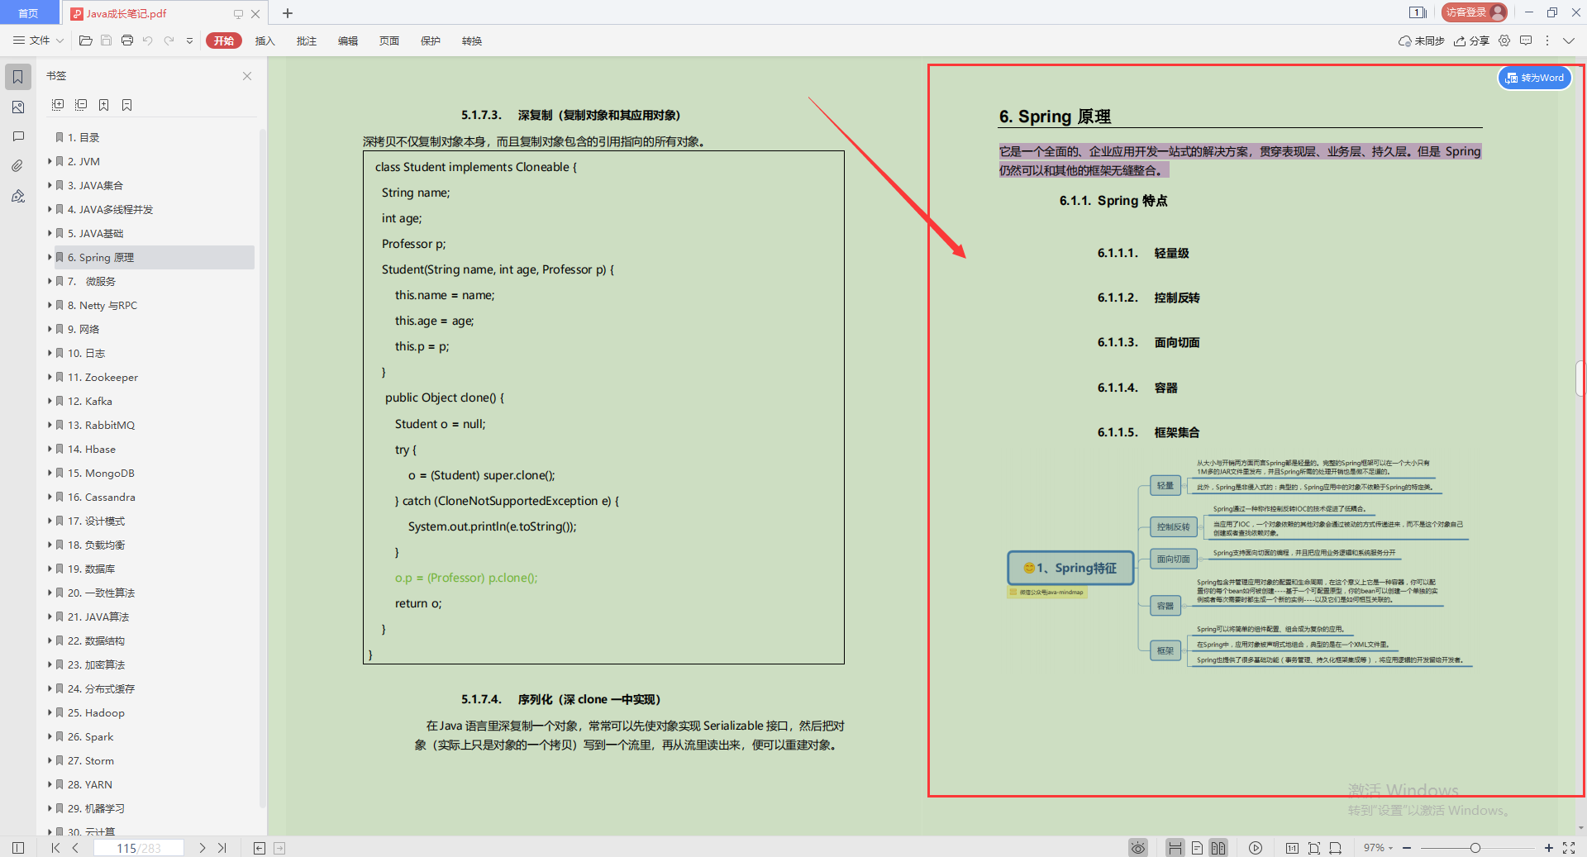This screenshot has height=857, width=1587.
Task: Click the redo arrow icon
Action: click(169, 40)
